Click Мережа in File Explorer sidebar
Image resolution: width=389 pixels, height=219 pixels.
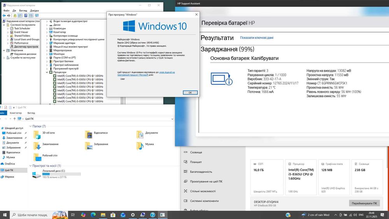(x=9, y=177)
